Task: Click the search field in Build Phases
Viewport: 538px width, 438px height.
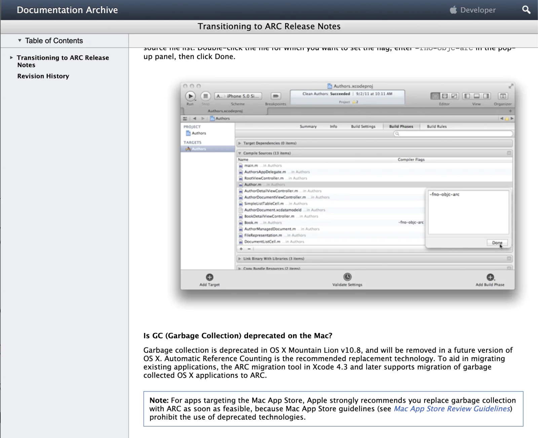Action: [x=453, y=134]
